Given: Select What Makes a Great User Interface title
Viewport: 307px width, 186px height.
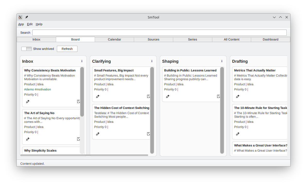Looking at the screenshot, I should [x=261, y=145].
